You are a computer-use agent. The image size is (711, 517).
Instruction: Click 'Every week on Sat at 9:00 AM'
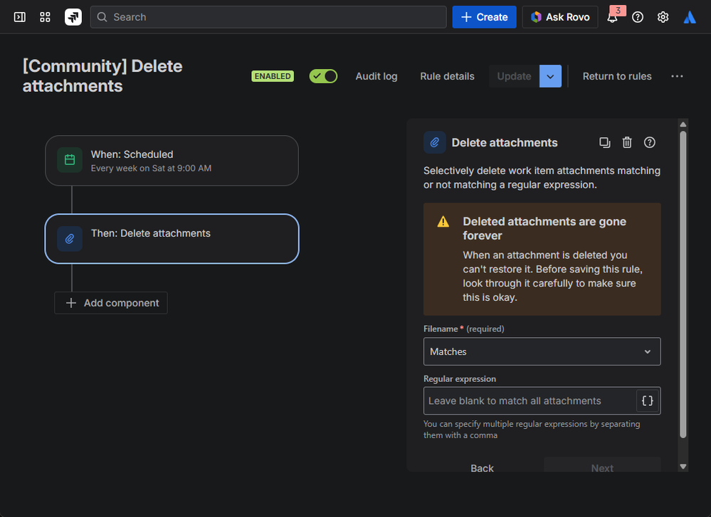(151, 168)
